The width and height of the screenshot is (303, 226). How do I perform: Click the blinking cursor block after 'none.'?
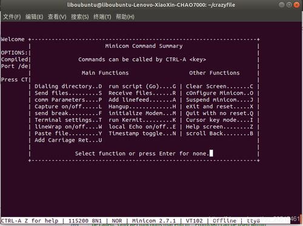(x=211, y=153)
